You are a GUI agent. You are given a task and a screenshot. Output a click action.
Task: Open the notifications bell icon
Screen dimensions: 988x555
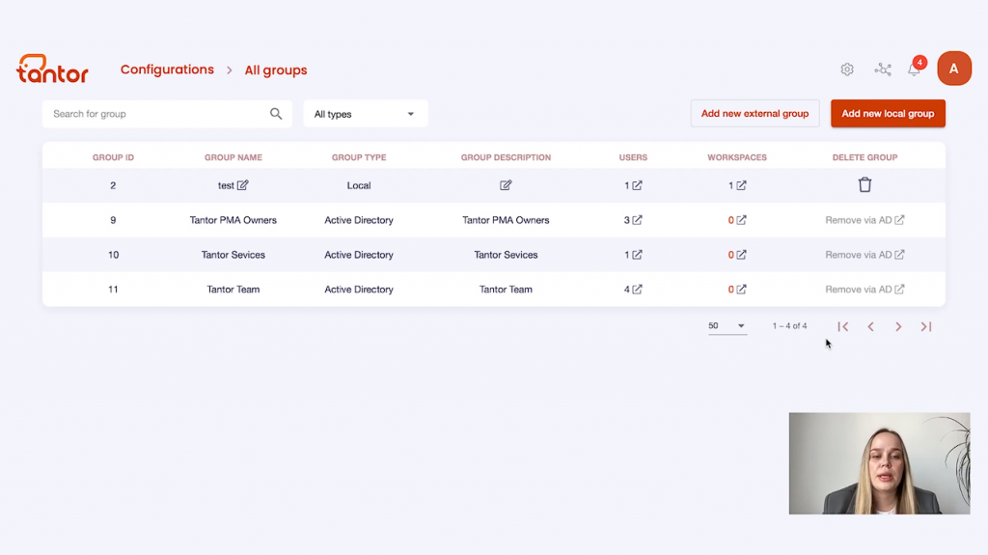click(x=915, y=69)
